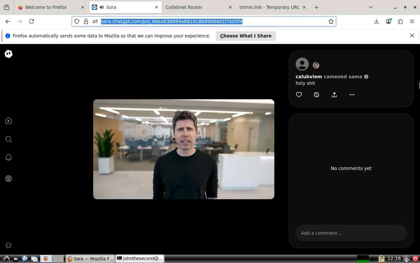Open the johnthesecond terminal from the taskbar
This screenshot has width=420, height=263.
tap(140, 259)
